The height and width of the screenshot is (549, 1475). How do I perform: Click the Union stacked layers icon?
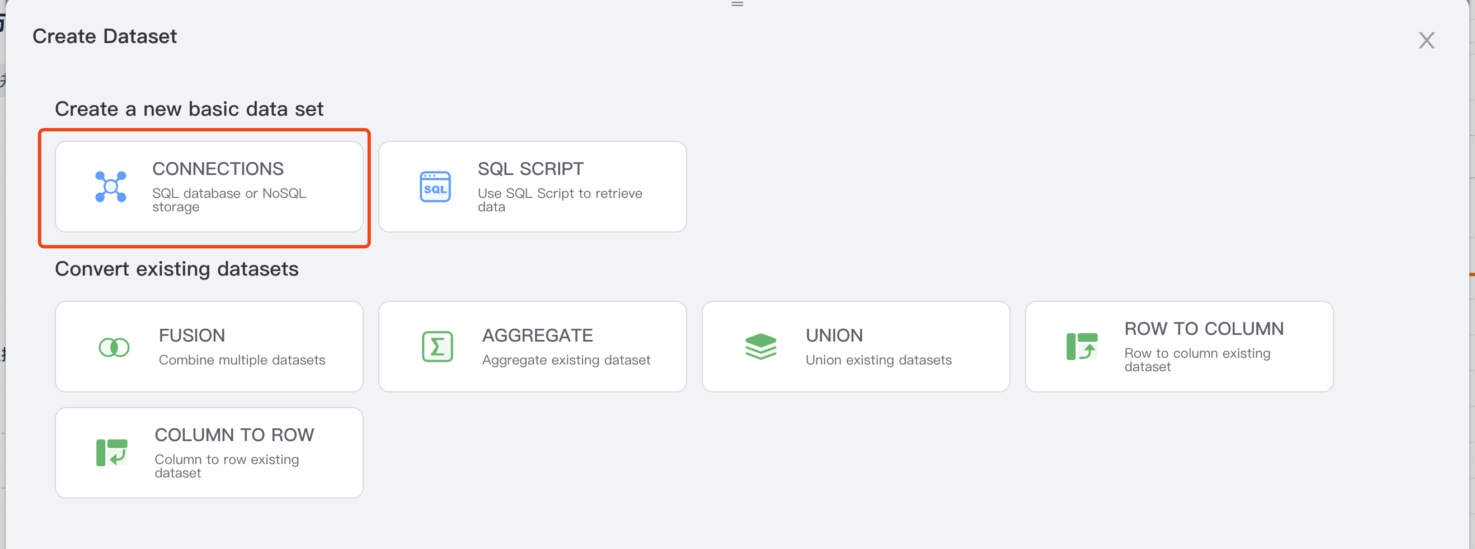(x=760, y=347)
